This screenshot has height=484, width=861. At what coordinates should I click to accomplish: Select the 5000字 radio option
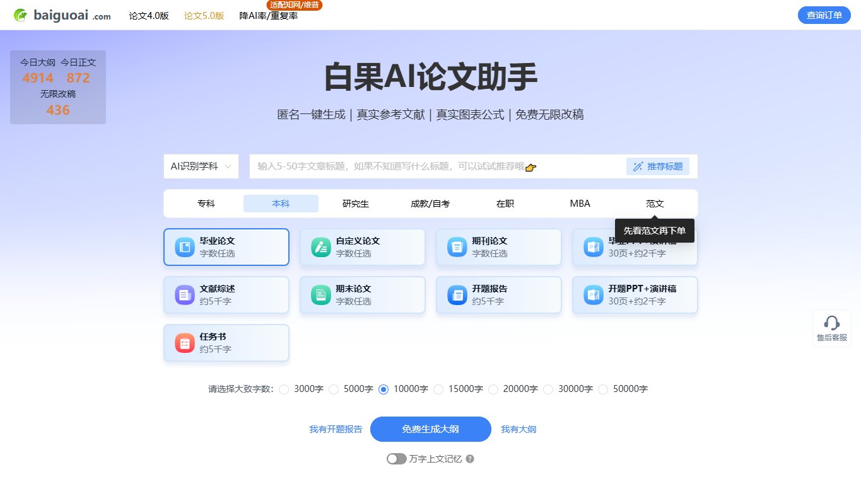[334, 389]
